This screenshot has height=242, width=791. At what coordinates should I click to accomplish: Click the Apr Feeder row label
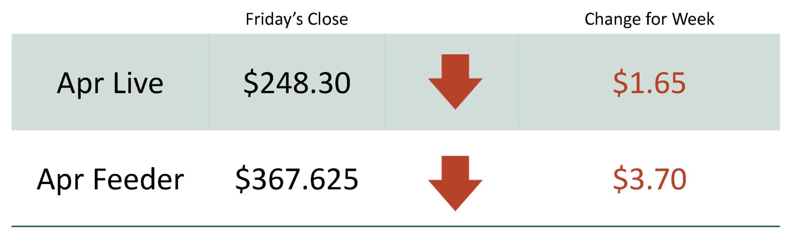(x=110, y=180)
